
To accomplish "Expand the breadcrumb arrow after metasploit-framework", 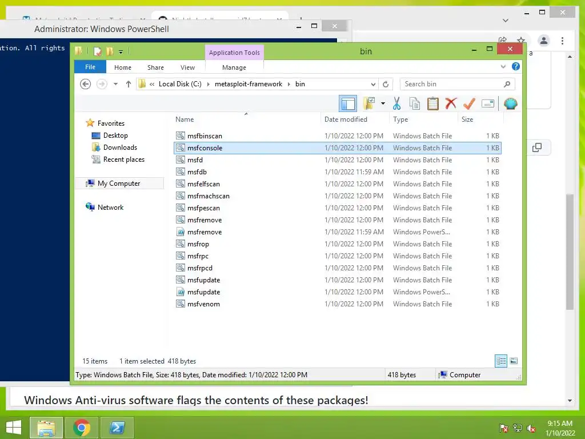I will click(289, 84).
